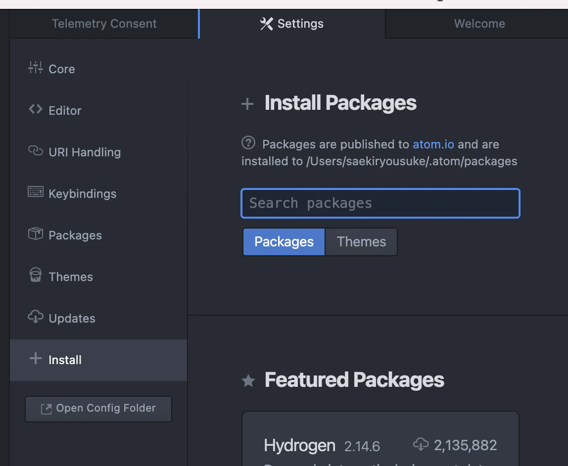Click the Updates cloud download icon
Screen dimensions: 568x466
(x=36, y=317)
